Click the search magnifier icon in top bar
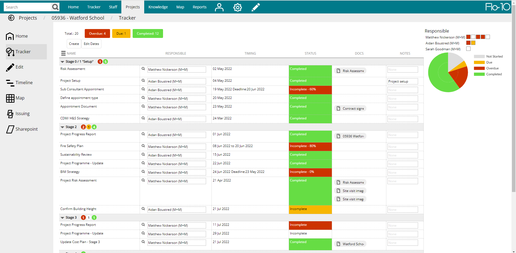Screen dimensions: 516x253 click(55, 7)
